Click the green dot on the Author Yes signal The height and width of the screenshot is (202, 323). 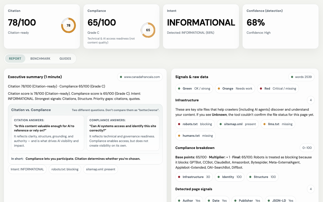tap(180, 200)
